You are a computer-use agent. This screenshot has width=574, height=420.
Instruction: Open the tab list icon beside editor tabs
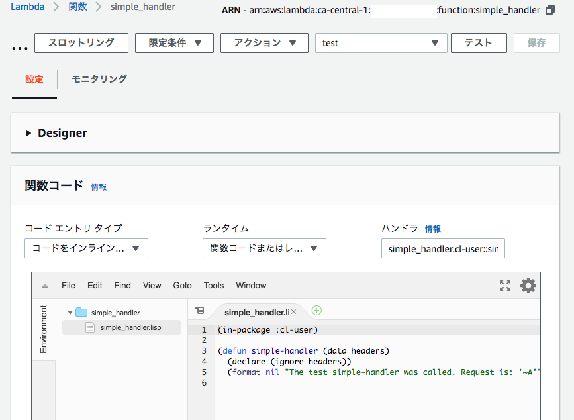(199, 311)
